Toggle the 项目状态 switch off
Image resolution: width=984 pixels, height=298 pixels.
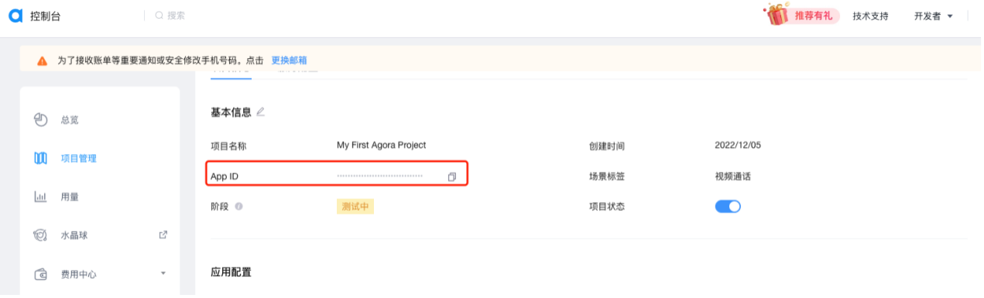click(728, 206)
